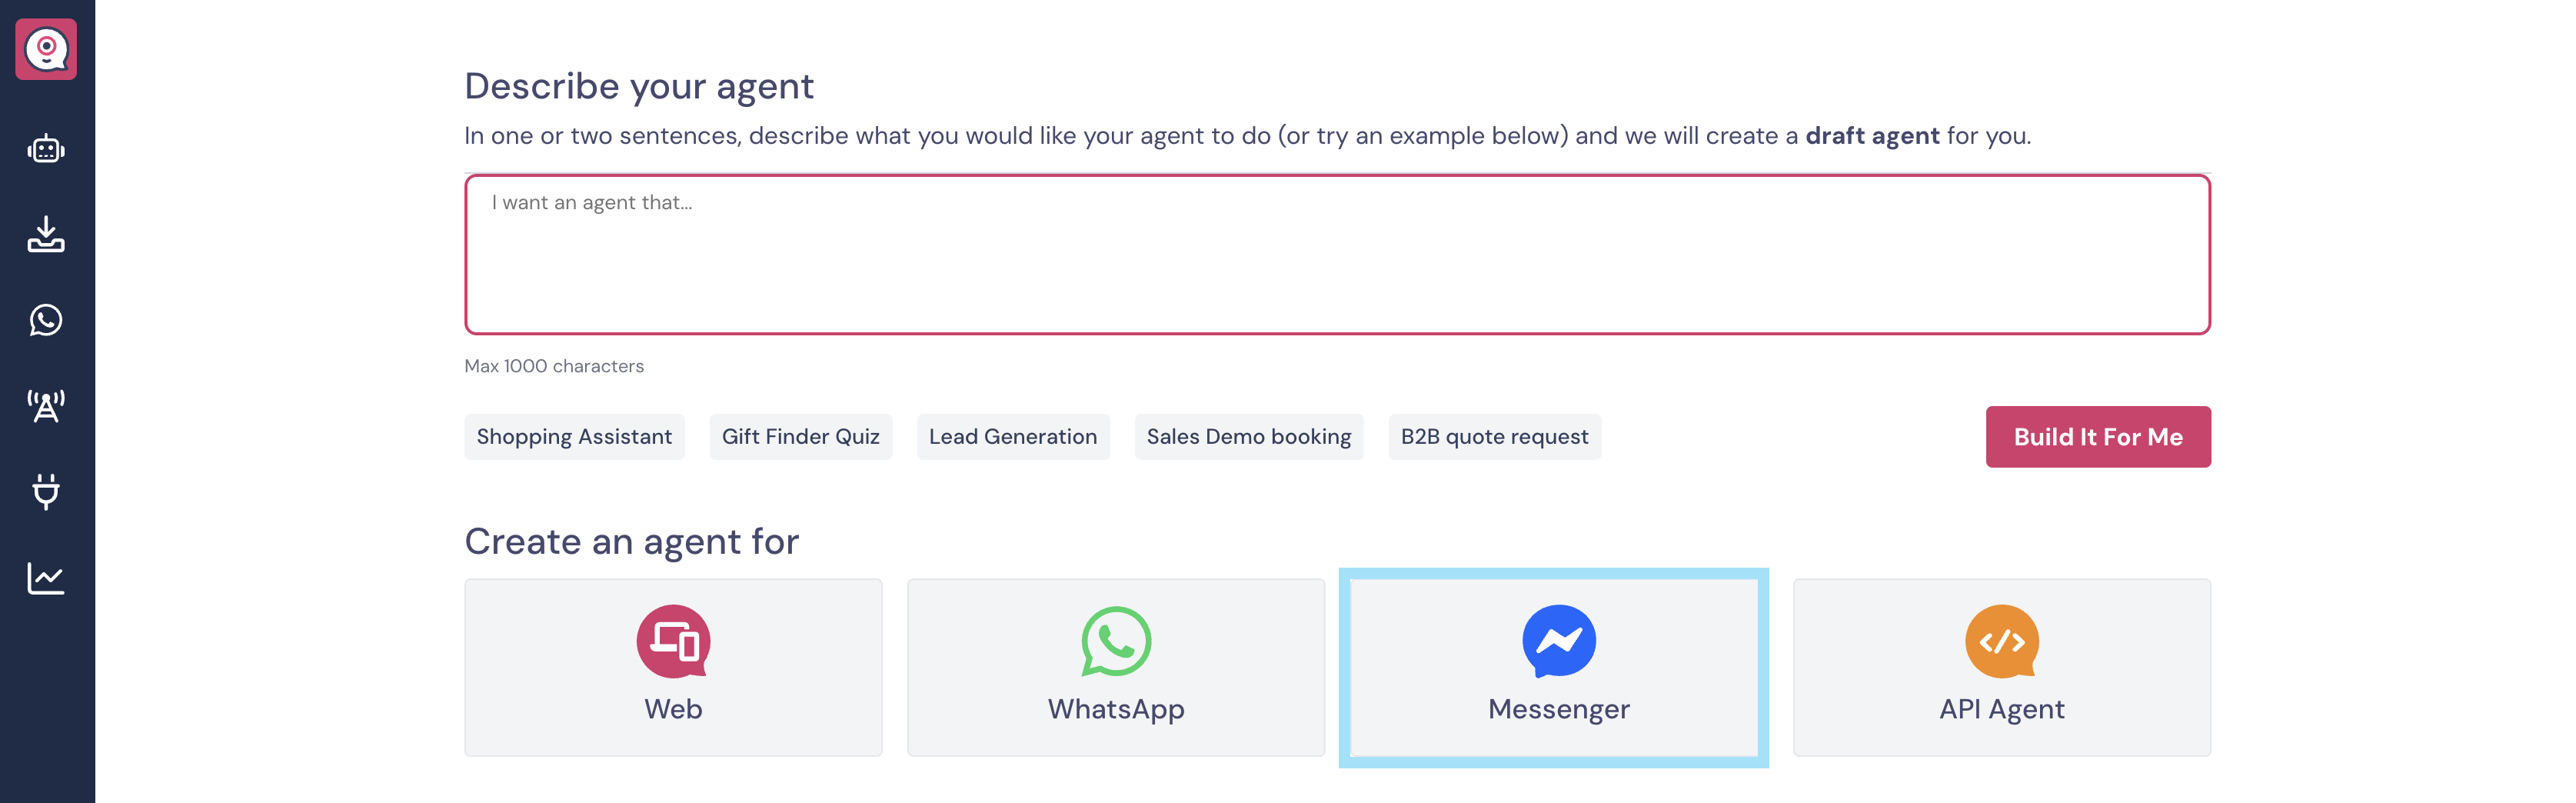Viewport: 2576px width, 803px height.
Task: Select the API Agent card label
Action: click(x=2001, y=709)
